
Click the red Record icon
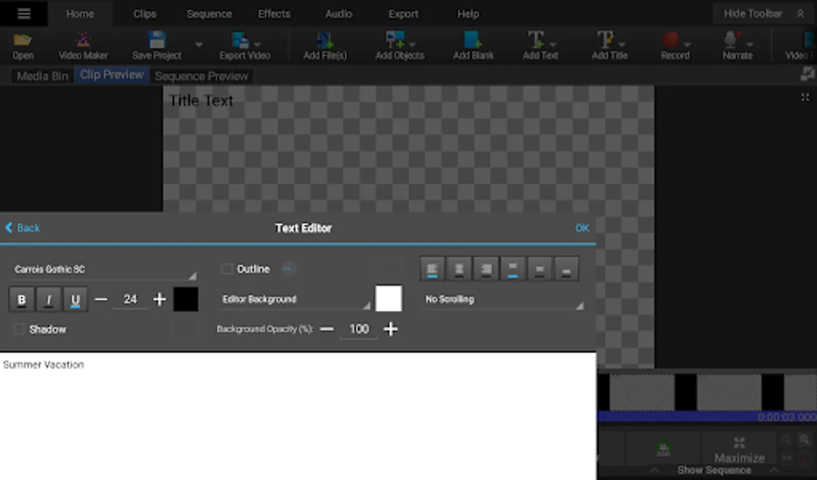tap(671, 40)
